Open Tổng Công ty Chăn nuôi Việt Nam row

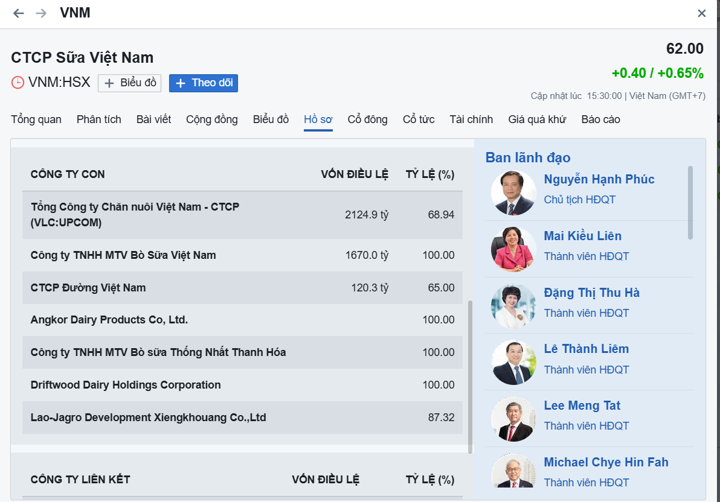click(242, 215)
